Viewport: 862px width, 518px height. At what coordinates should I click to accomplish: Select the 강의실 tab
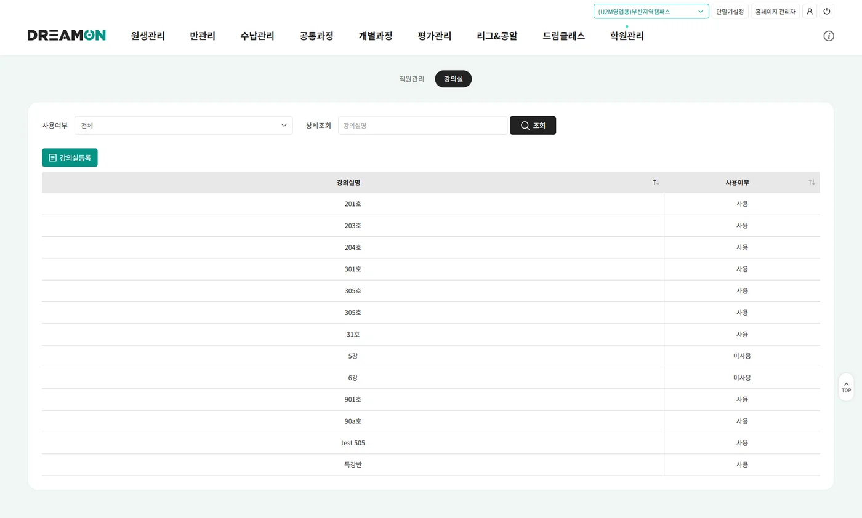(x=453, y=79)
